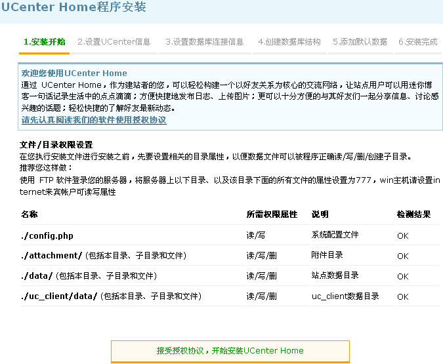Click 读/写 permission for config.php

click(x=256, y=235)
